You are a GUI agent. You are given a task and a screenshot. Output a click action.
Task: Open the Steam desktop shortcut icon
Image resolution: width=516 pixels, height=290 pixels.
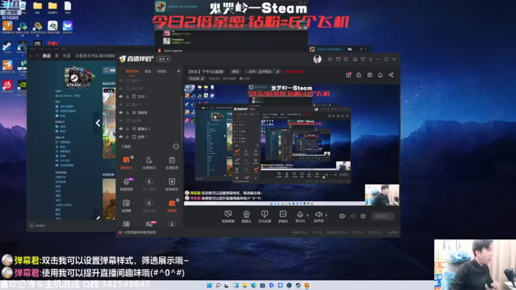click(7, 47)
